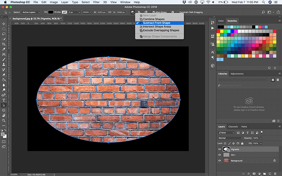
Task: Select the Brush tool
Action: pyautogui.click(x=3, y=59)
